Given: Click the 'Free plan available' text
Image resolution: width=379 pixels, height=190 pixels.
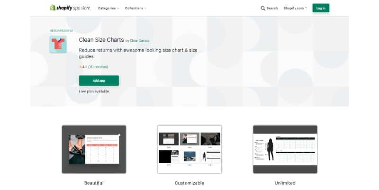Looking at the screenshot, I should point(94,91).
